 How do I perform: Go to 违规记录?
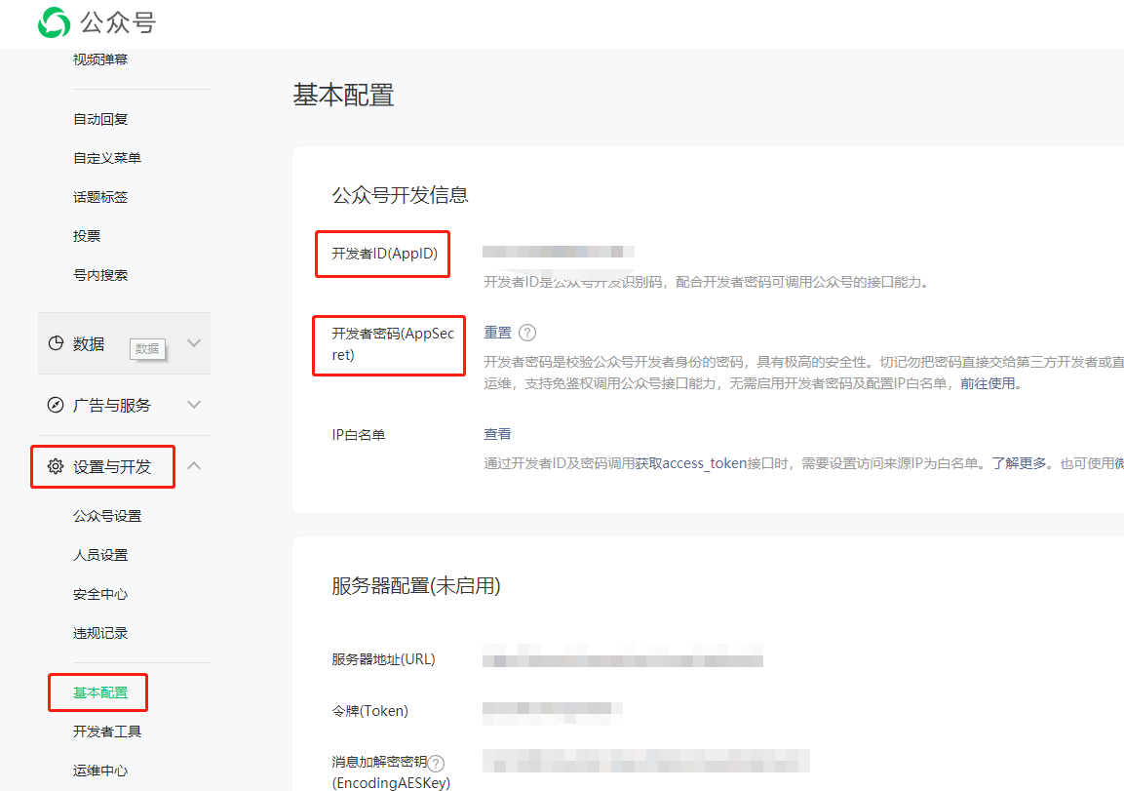[x=100, y=633]
